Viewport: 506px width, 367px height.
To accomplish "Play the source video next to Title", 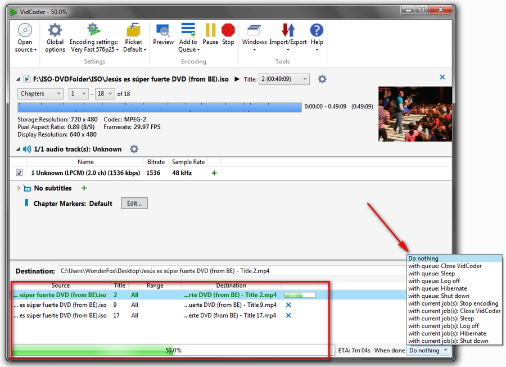I will click(x=237, y=79).
